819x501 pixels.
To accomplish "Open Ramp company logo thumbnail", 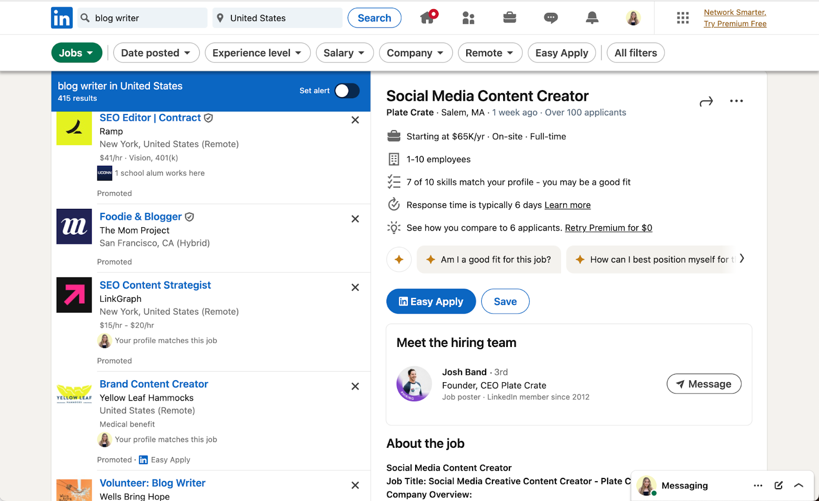I will click(74, 127).
